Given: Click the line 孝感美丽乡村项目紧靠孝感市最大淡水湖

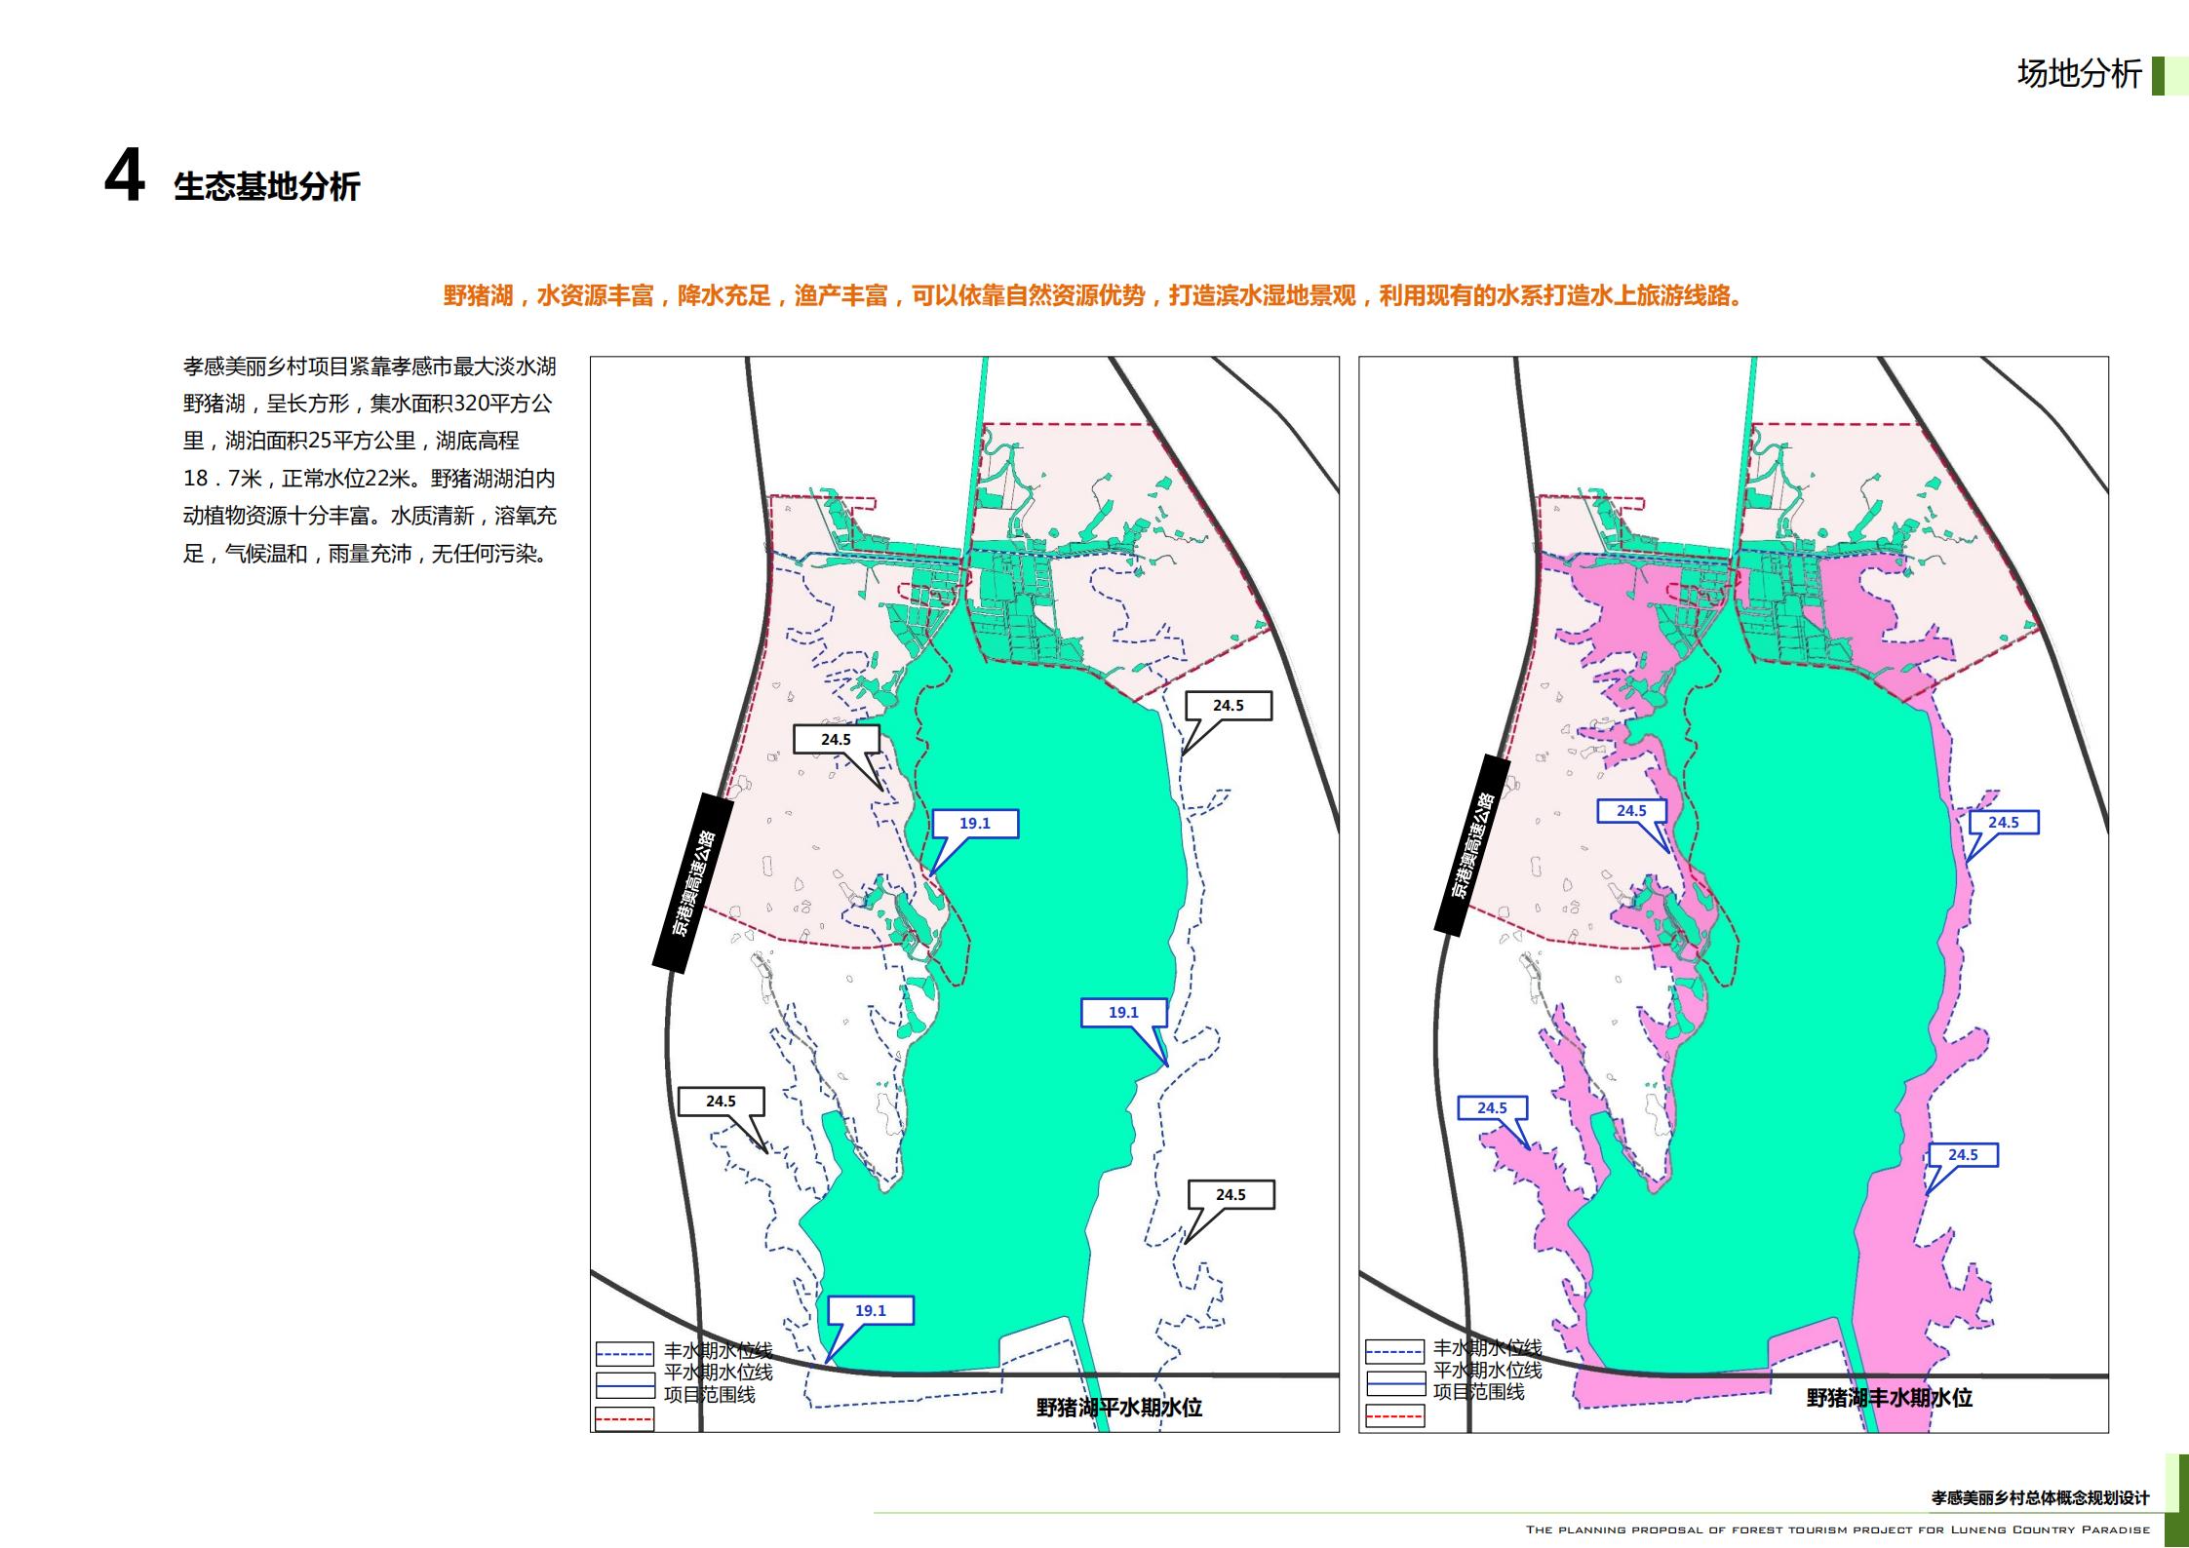Looking at the screenshot, I should point(370,367).
